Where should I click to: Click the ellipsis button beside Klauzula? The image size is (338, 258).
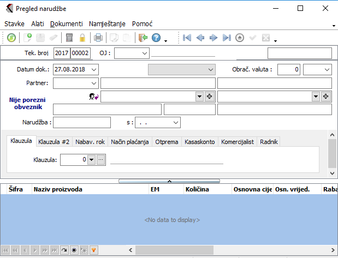(x=100, y=160)
